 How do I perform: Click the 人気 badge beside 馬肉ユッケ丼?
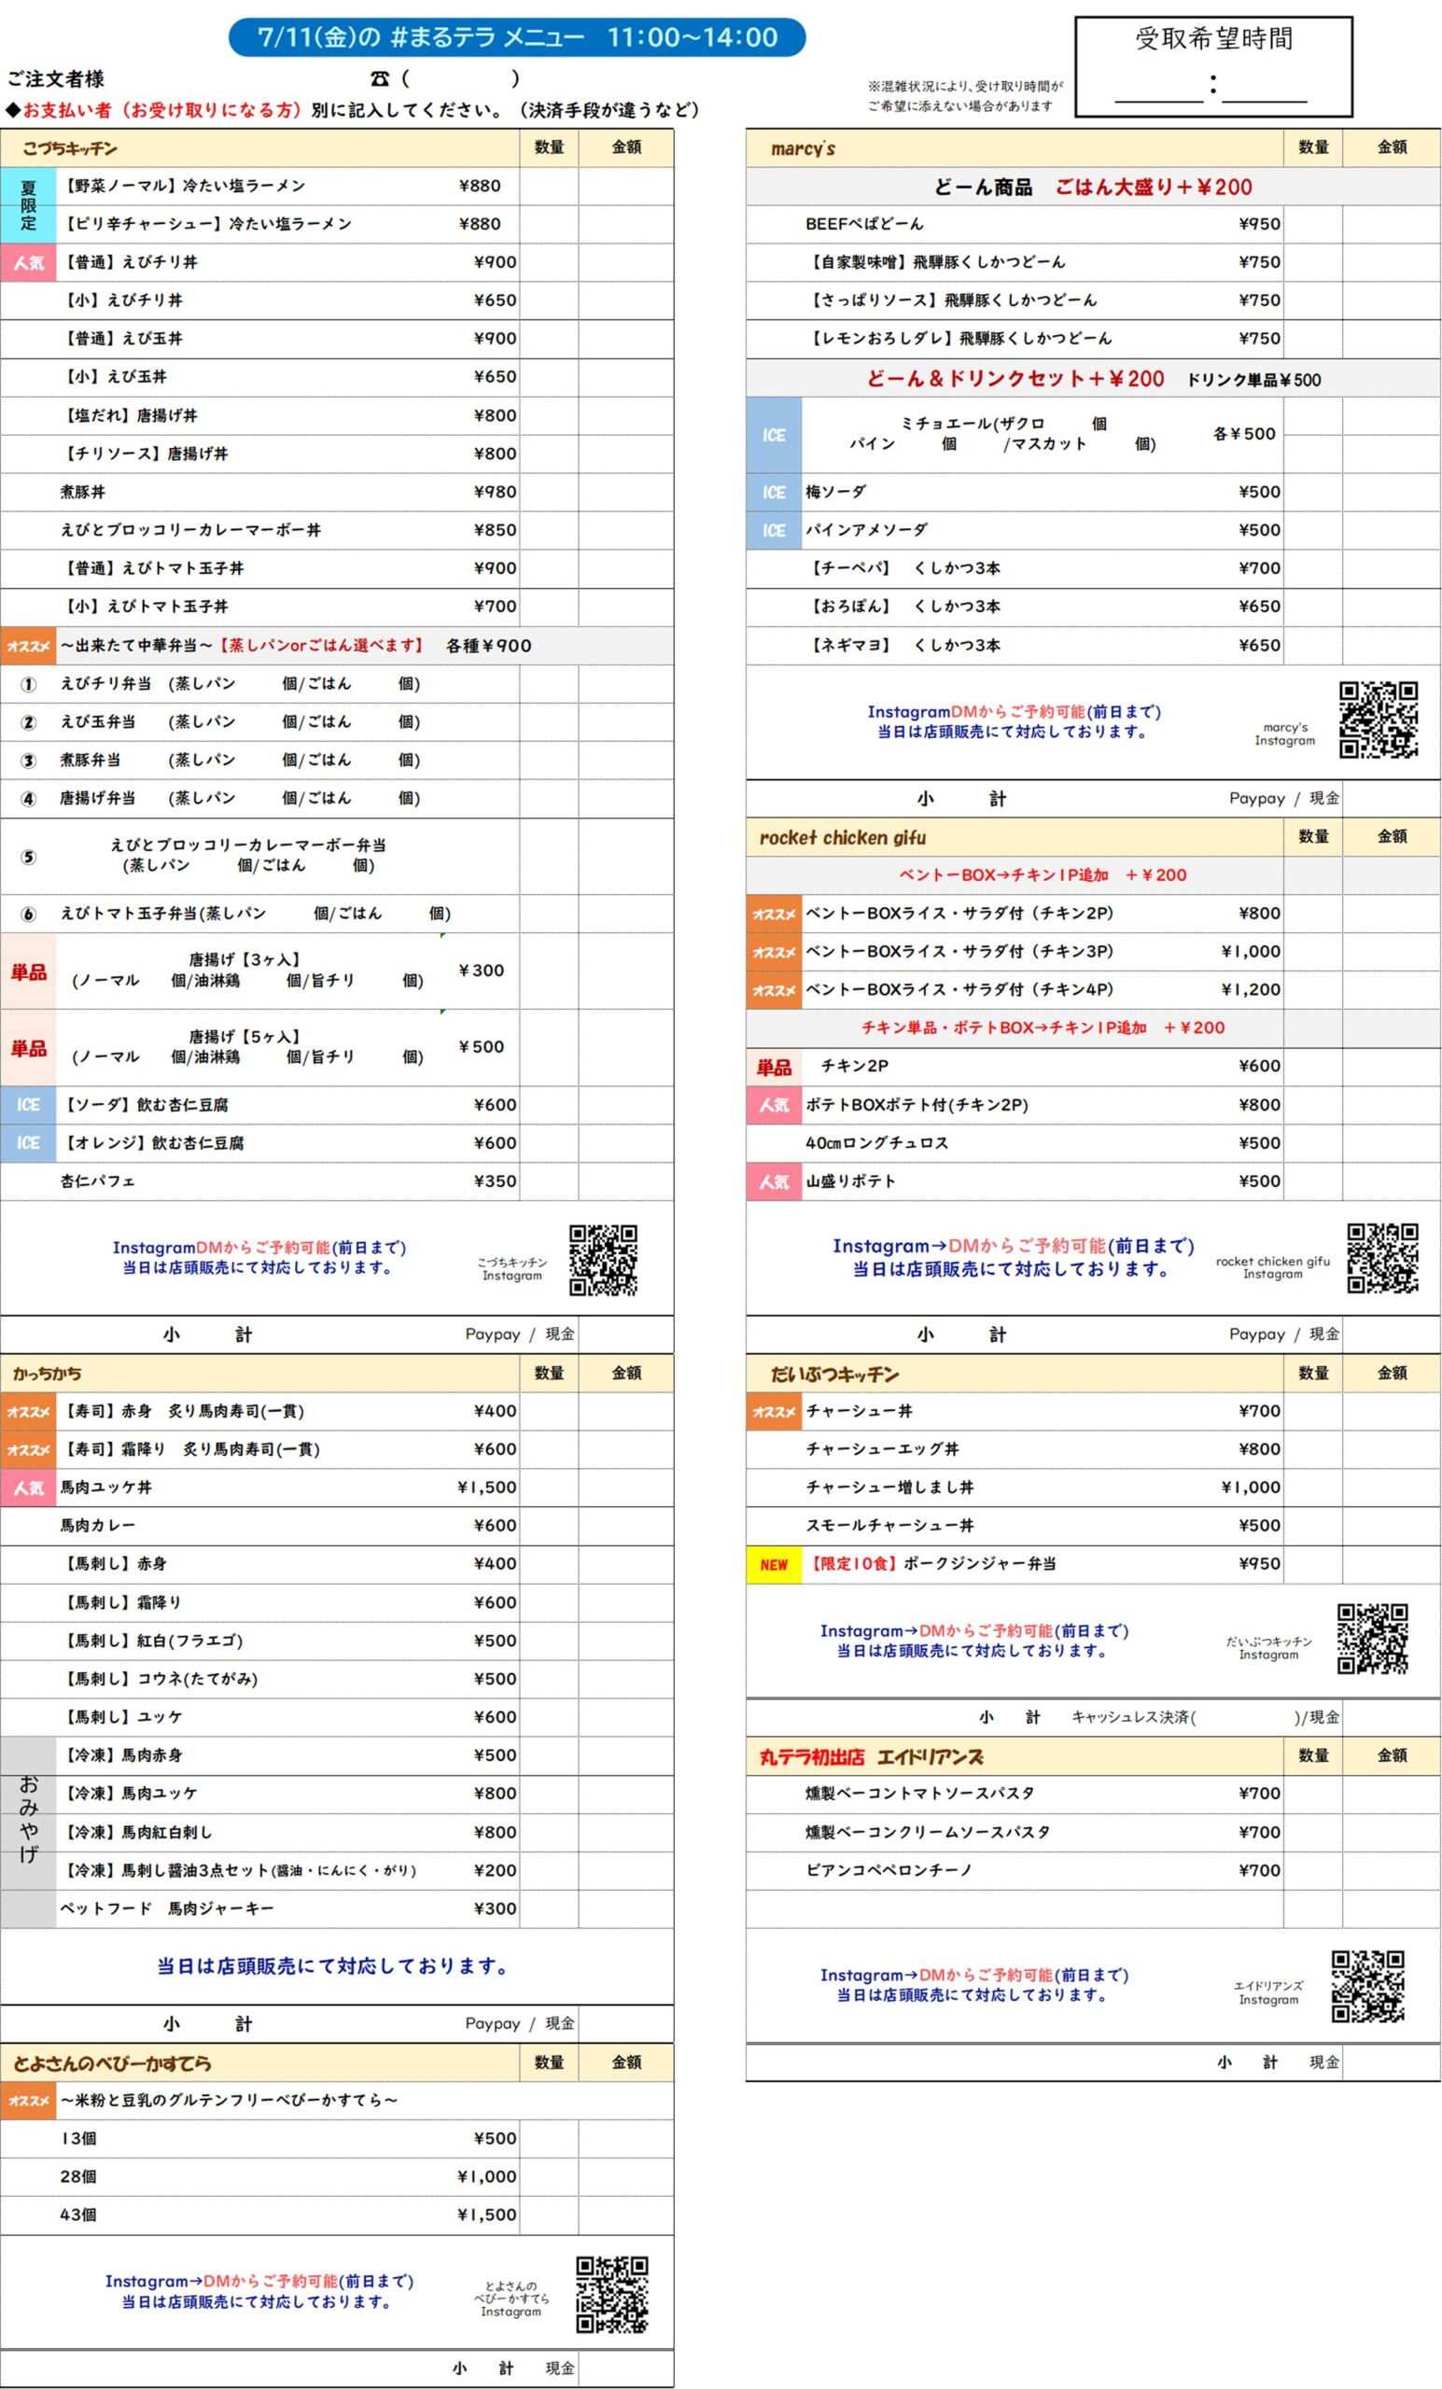pos(28,1488)
